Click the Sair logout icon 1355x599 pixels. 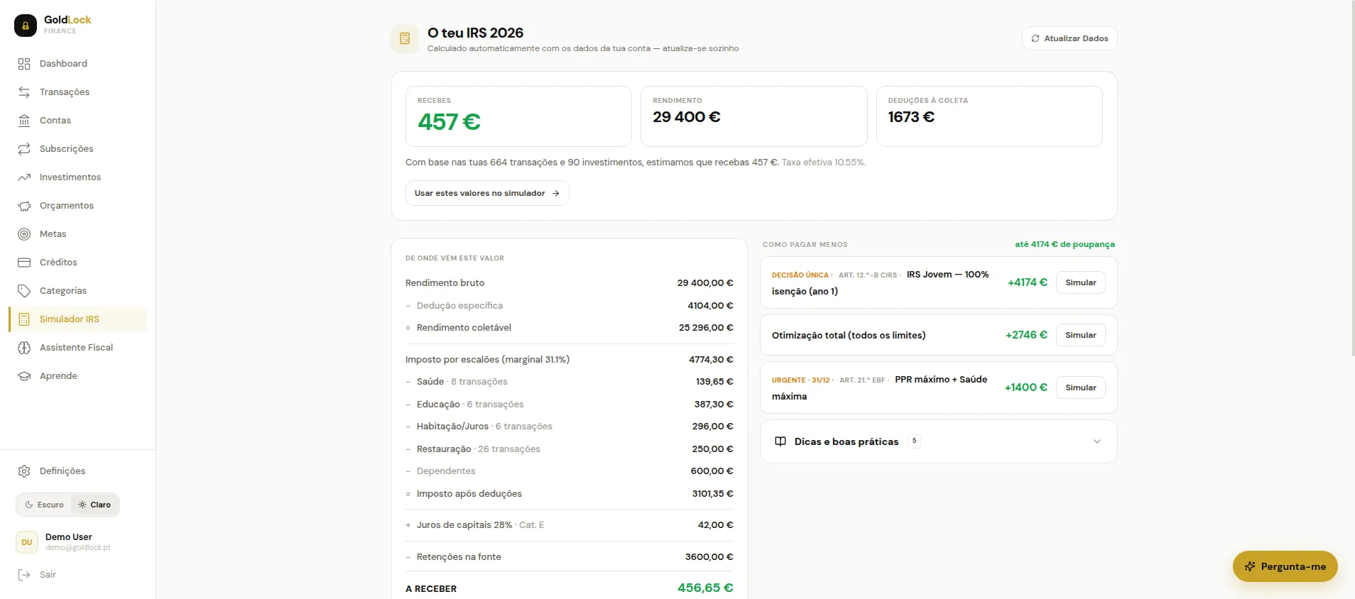point(24,575)
